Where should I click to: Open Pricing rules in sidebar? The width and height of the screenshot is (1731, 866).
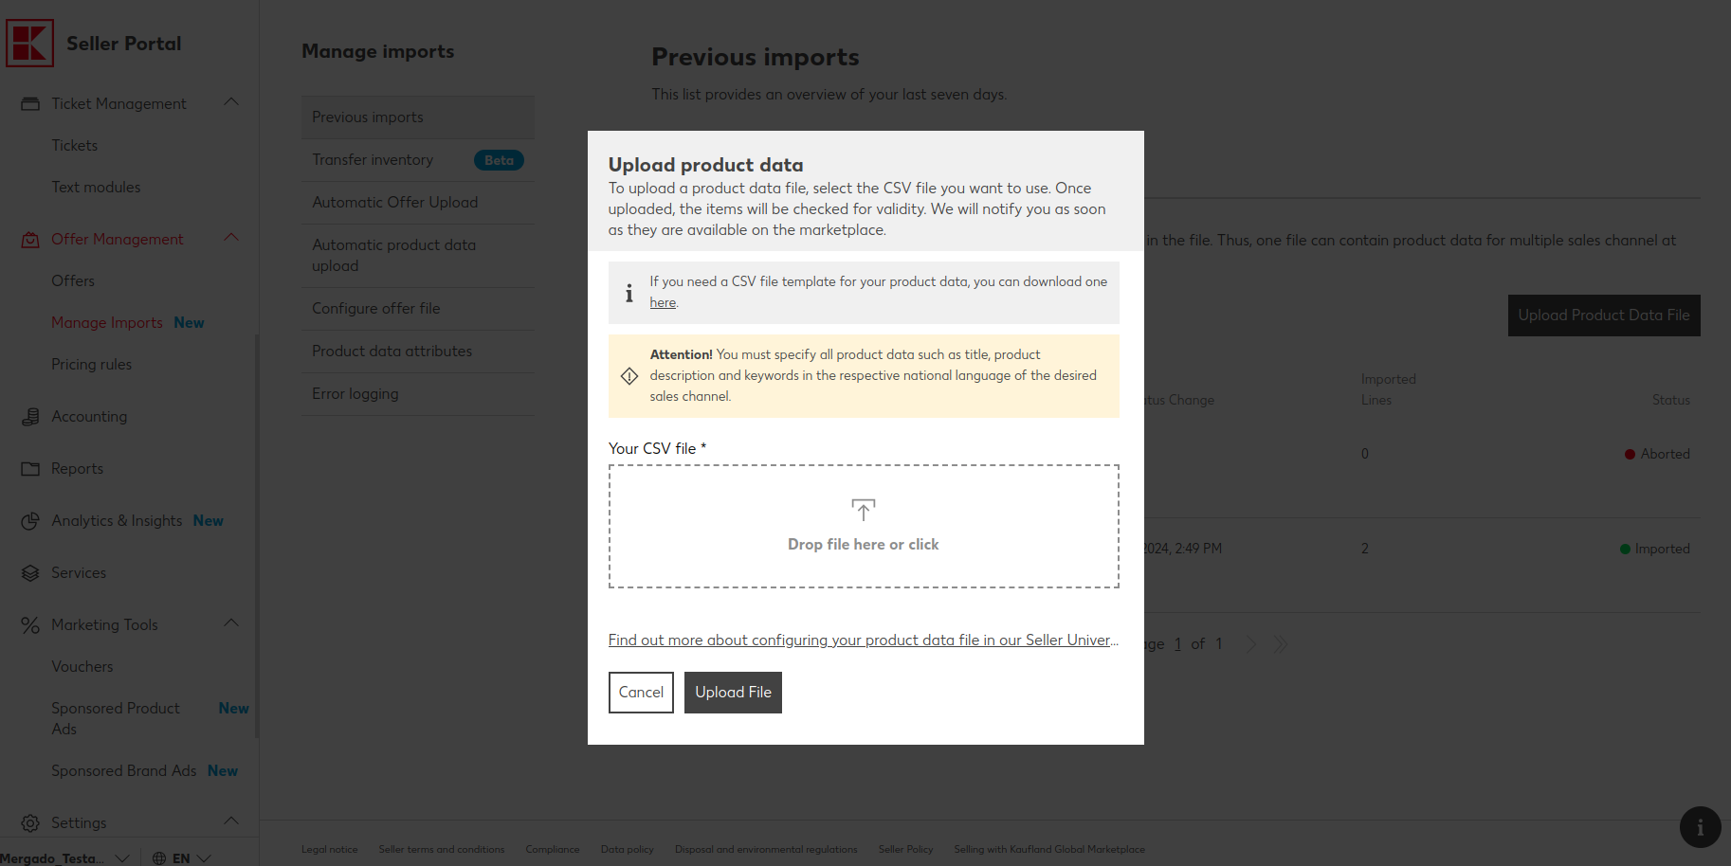coord(92,365)
